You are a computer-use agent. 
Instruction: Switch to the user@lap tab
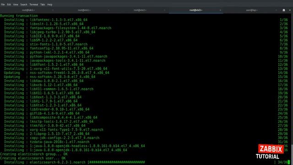pyautogui.click(x=252, y=10)
